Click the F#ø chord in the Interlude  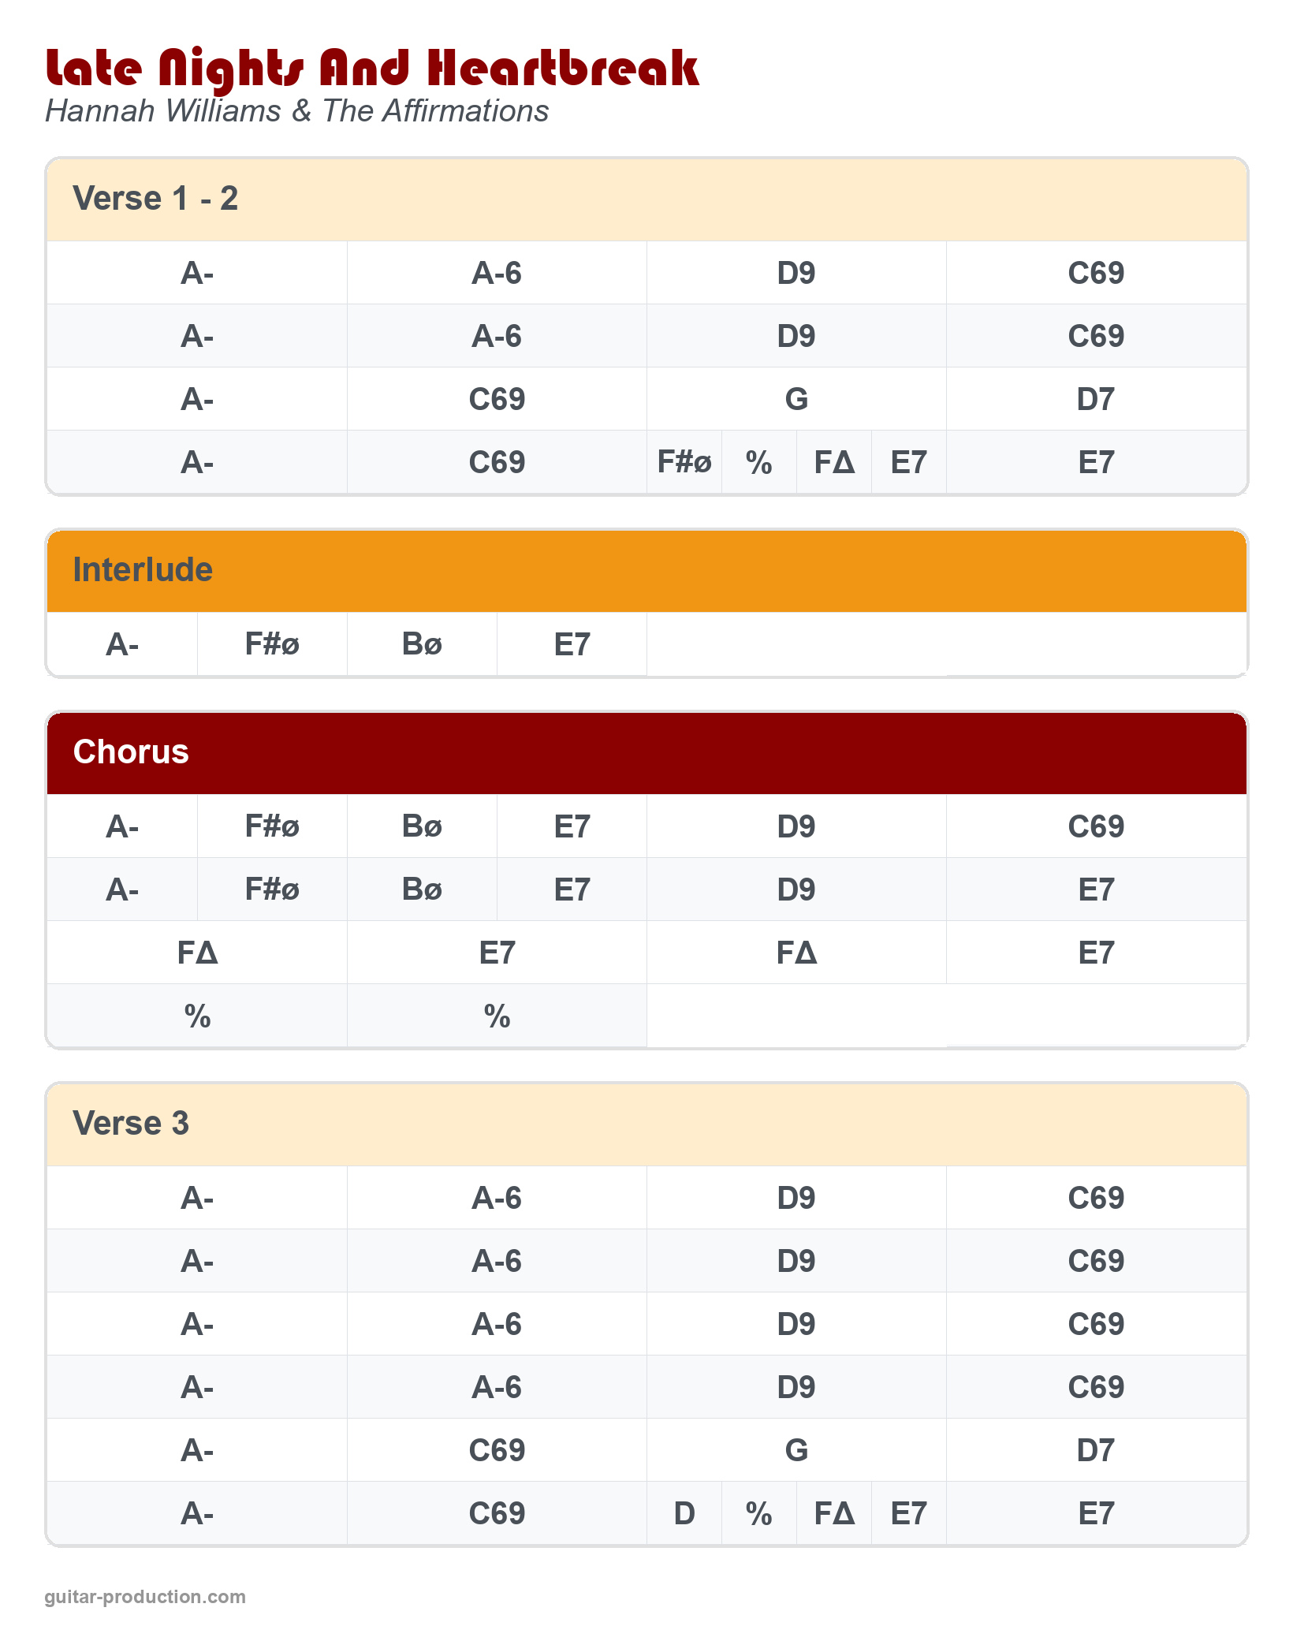click(272, 644)
